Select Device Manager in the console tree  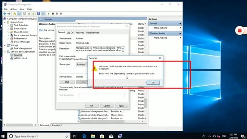point(22,42)
